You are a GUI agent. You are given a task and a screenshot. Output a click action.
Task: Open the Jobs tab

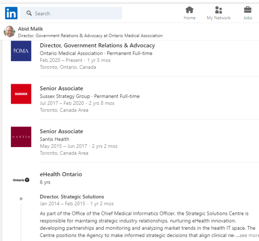tap(248, 13)
